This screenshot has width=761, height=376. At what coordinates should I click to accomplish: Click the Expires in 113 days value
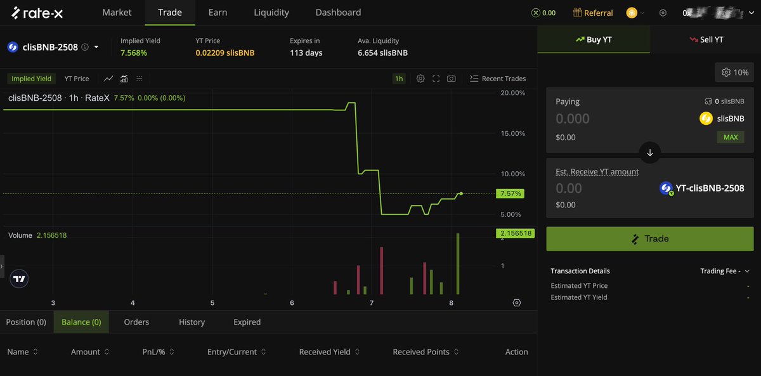click(306, 53)
